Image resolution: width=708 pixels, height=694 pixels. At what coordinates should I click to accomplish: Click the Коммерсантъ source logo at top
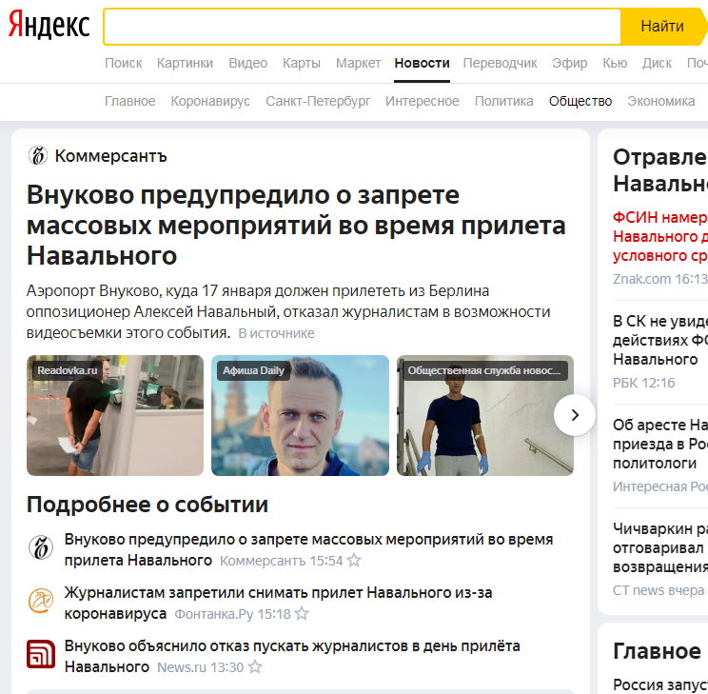click(x=38, y=156)
